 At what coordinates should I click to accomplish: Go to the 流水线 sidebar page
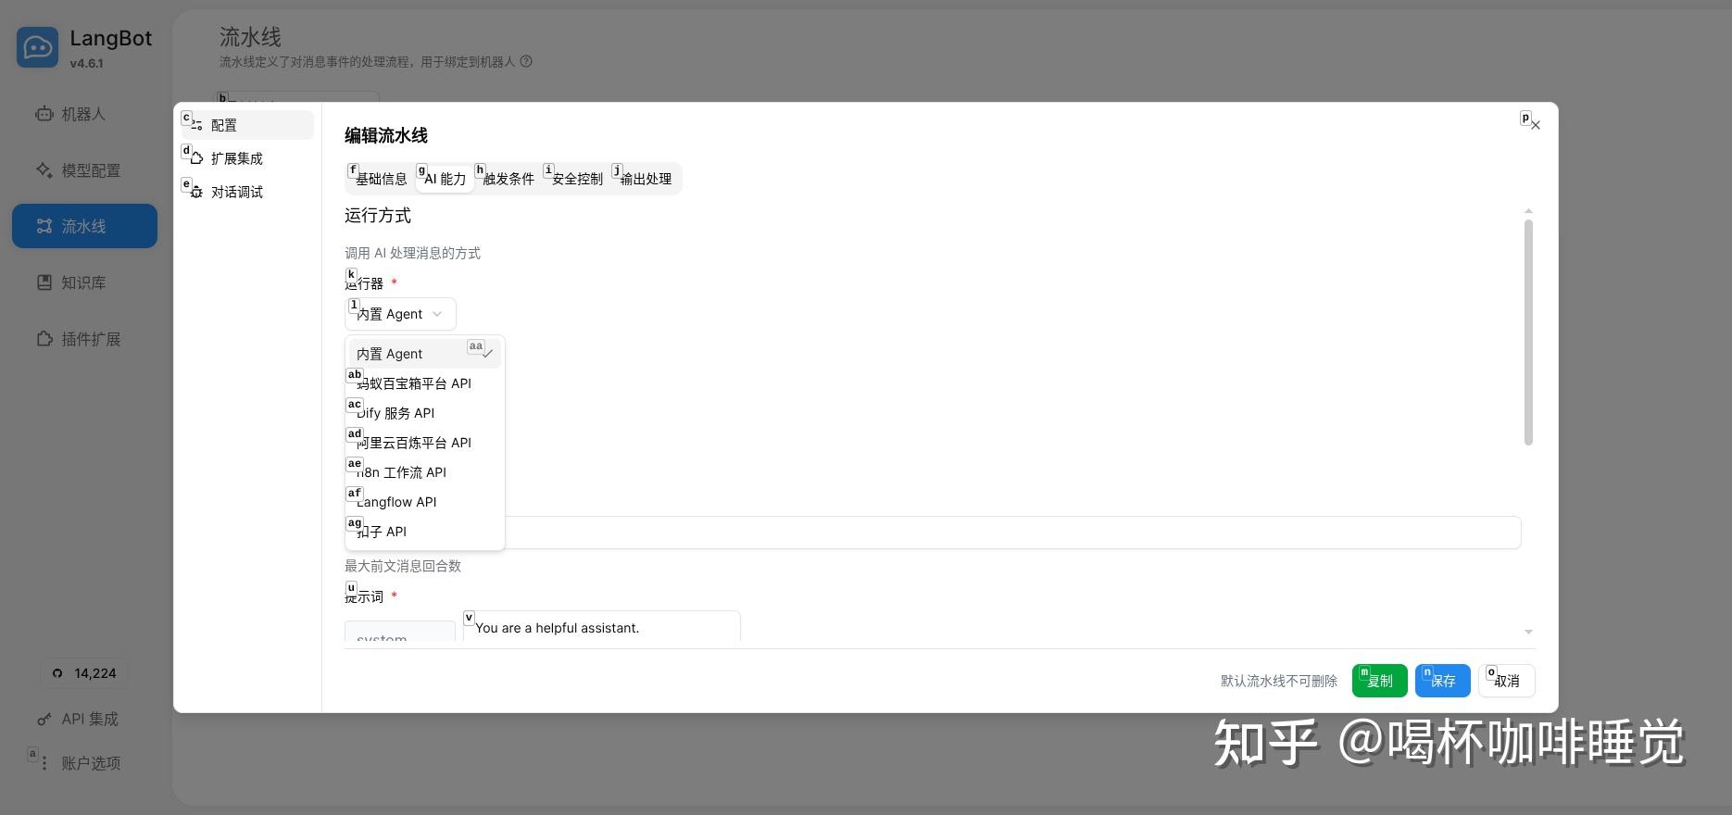tap(84, 226)
